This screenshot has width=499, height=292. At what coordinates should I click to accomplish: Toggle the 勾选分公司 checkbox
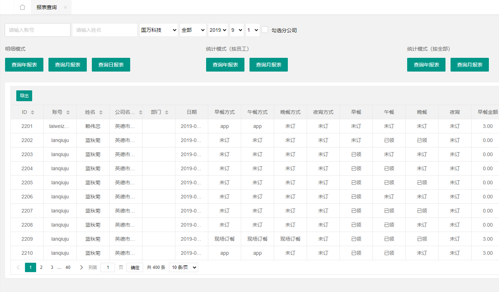[x=265, y=30]
